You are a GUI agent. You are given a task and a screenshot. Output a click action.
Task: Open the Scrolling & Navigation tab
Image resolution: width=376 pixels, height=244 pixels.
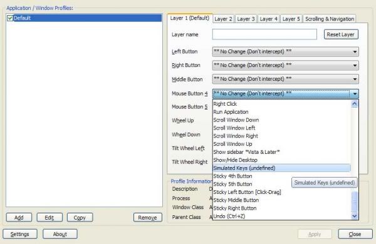(x=330, y=19)
